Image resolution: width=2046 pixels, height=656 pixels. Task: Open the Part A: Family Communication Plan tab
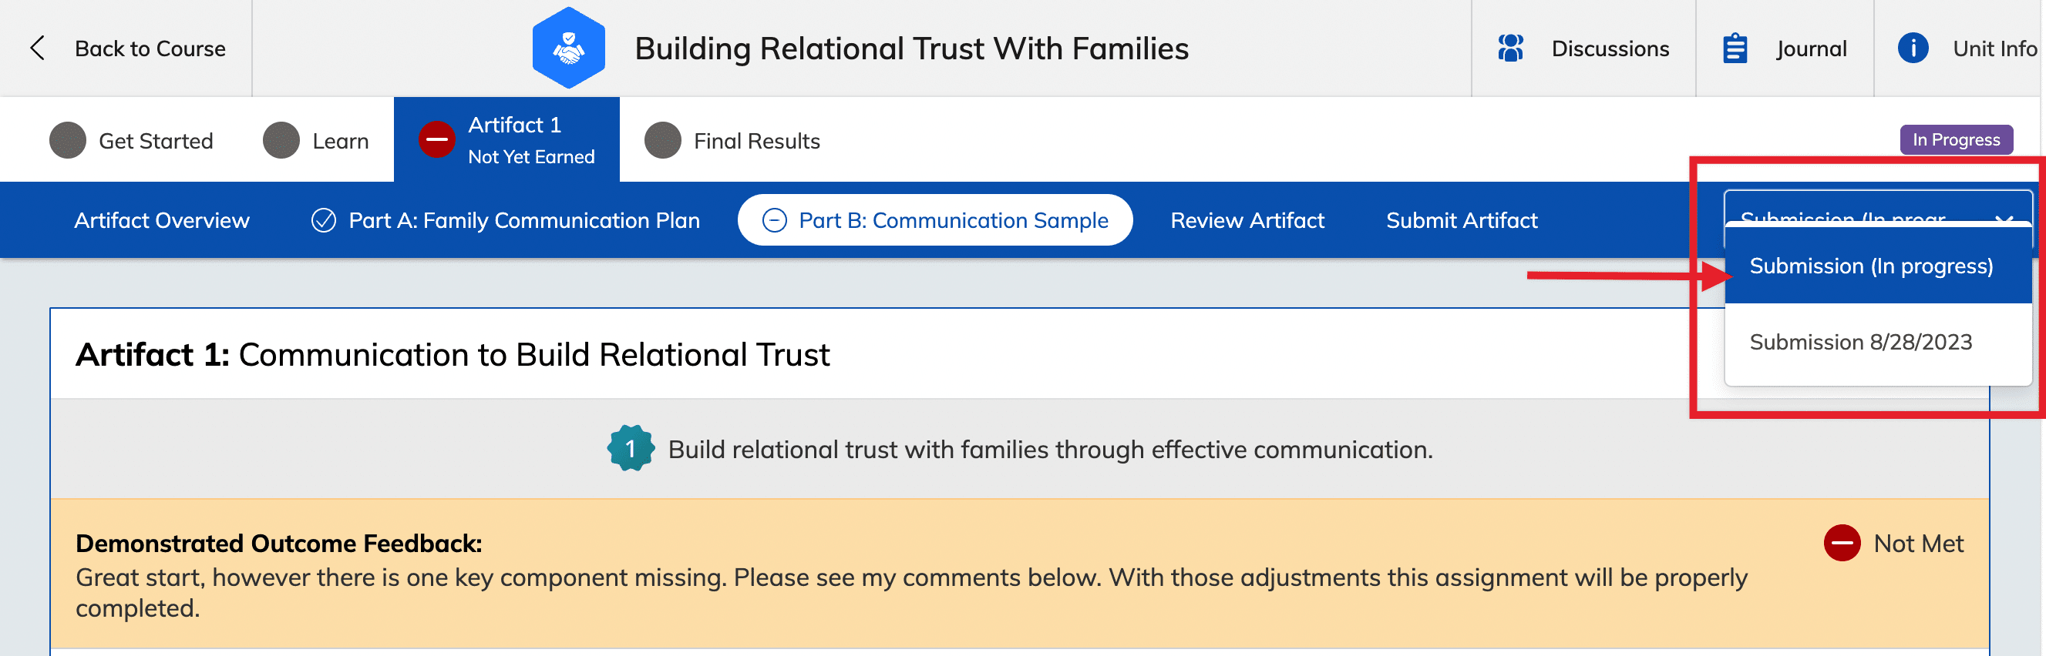pyautogui.click(x=505, y=220)
